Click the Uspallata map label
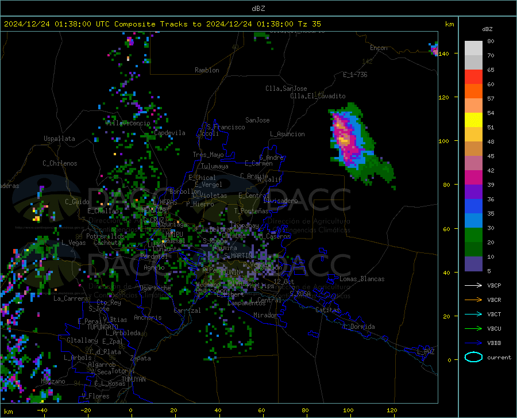This screenshot has height=418, width=517. [59, 139]
